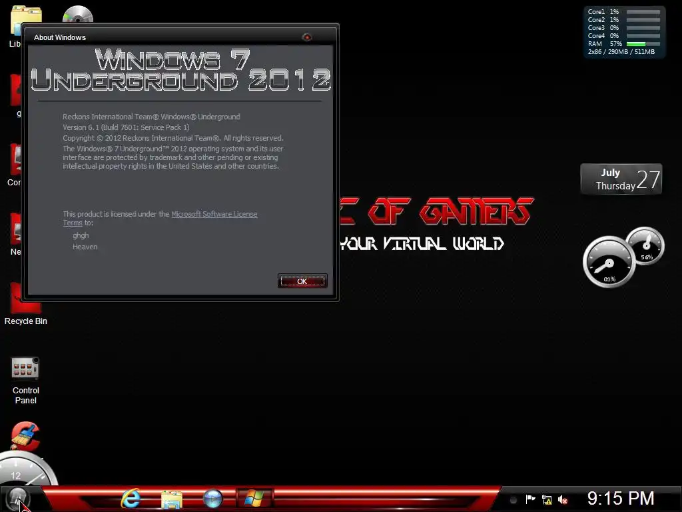Launch Internet Explorer from the taskbar
The height and width of the screenshot is (512, 682).
point(131,499)
